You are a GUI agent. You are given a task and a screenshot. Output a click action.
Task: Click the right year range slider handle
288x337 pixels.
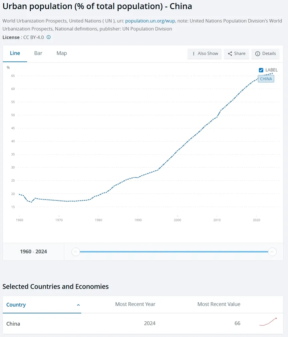[272, 252]
